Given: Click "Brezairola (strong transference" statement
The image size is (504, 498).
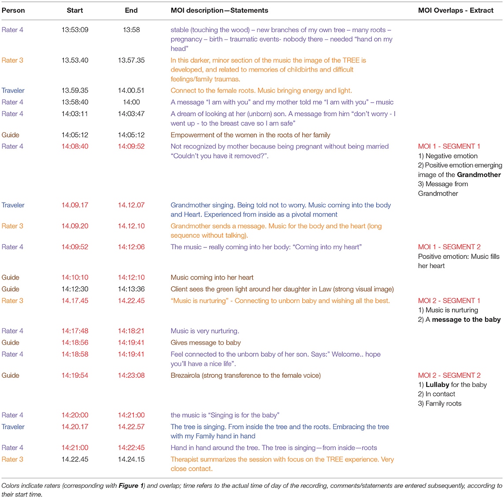Looking at the screenshot, I should [246, 376].
